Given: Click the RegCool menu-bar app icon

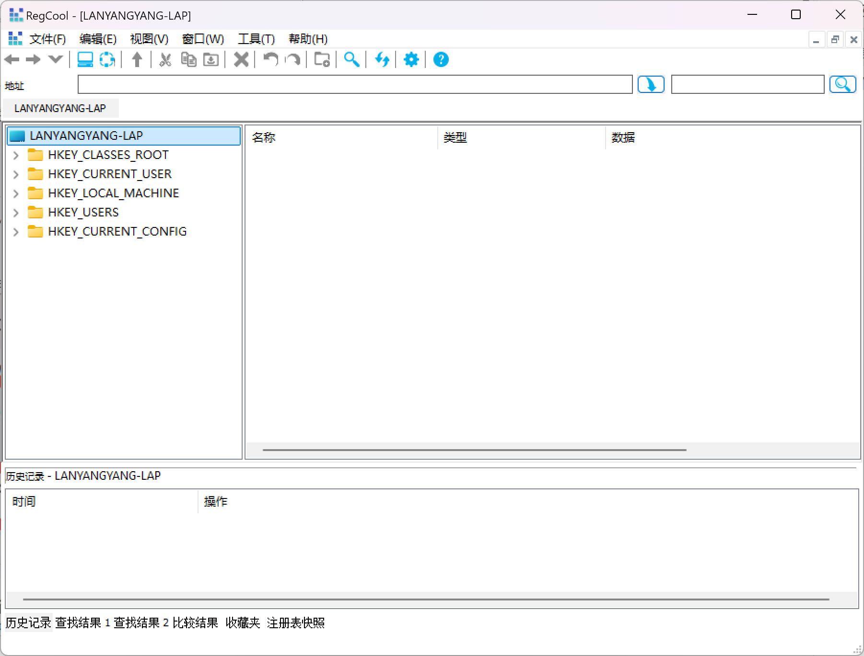Looking at the screenshot, I should click(x=15, y=39).
